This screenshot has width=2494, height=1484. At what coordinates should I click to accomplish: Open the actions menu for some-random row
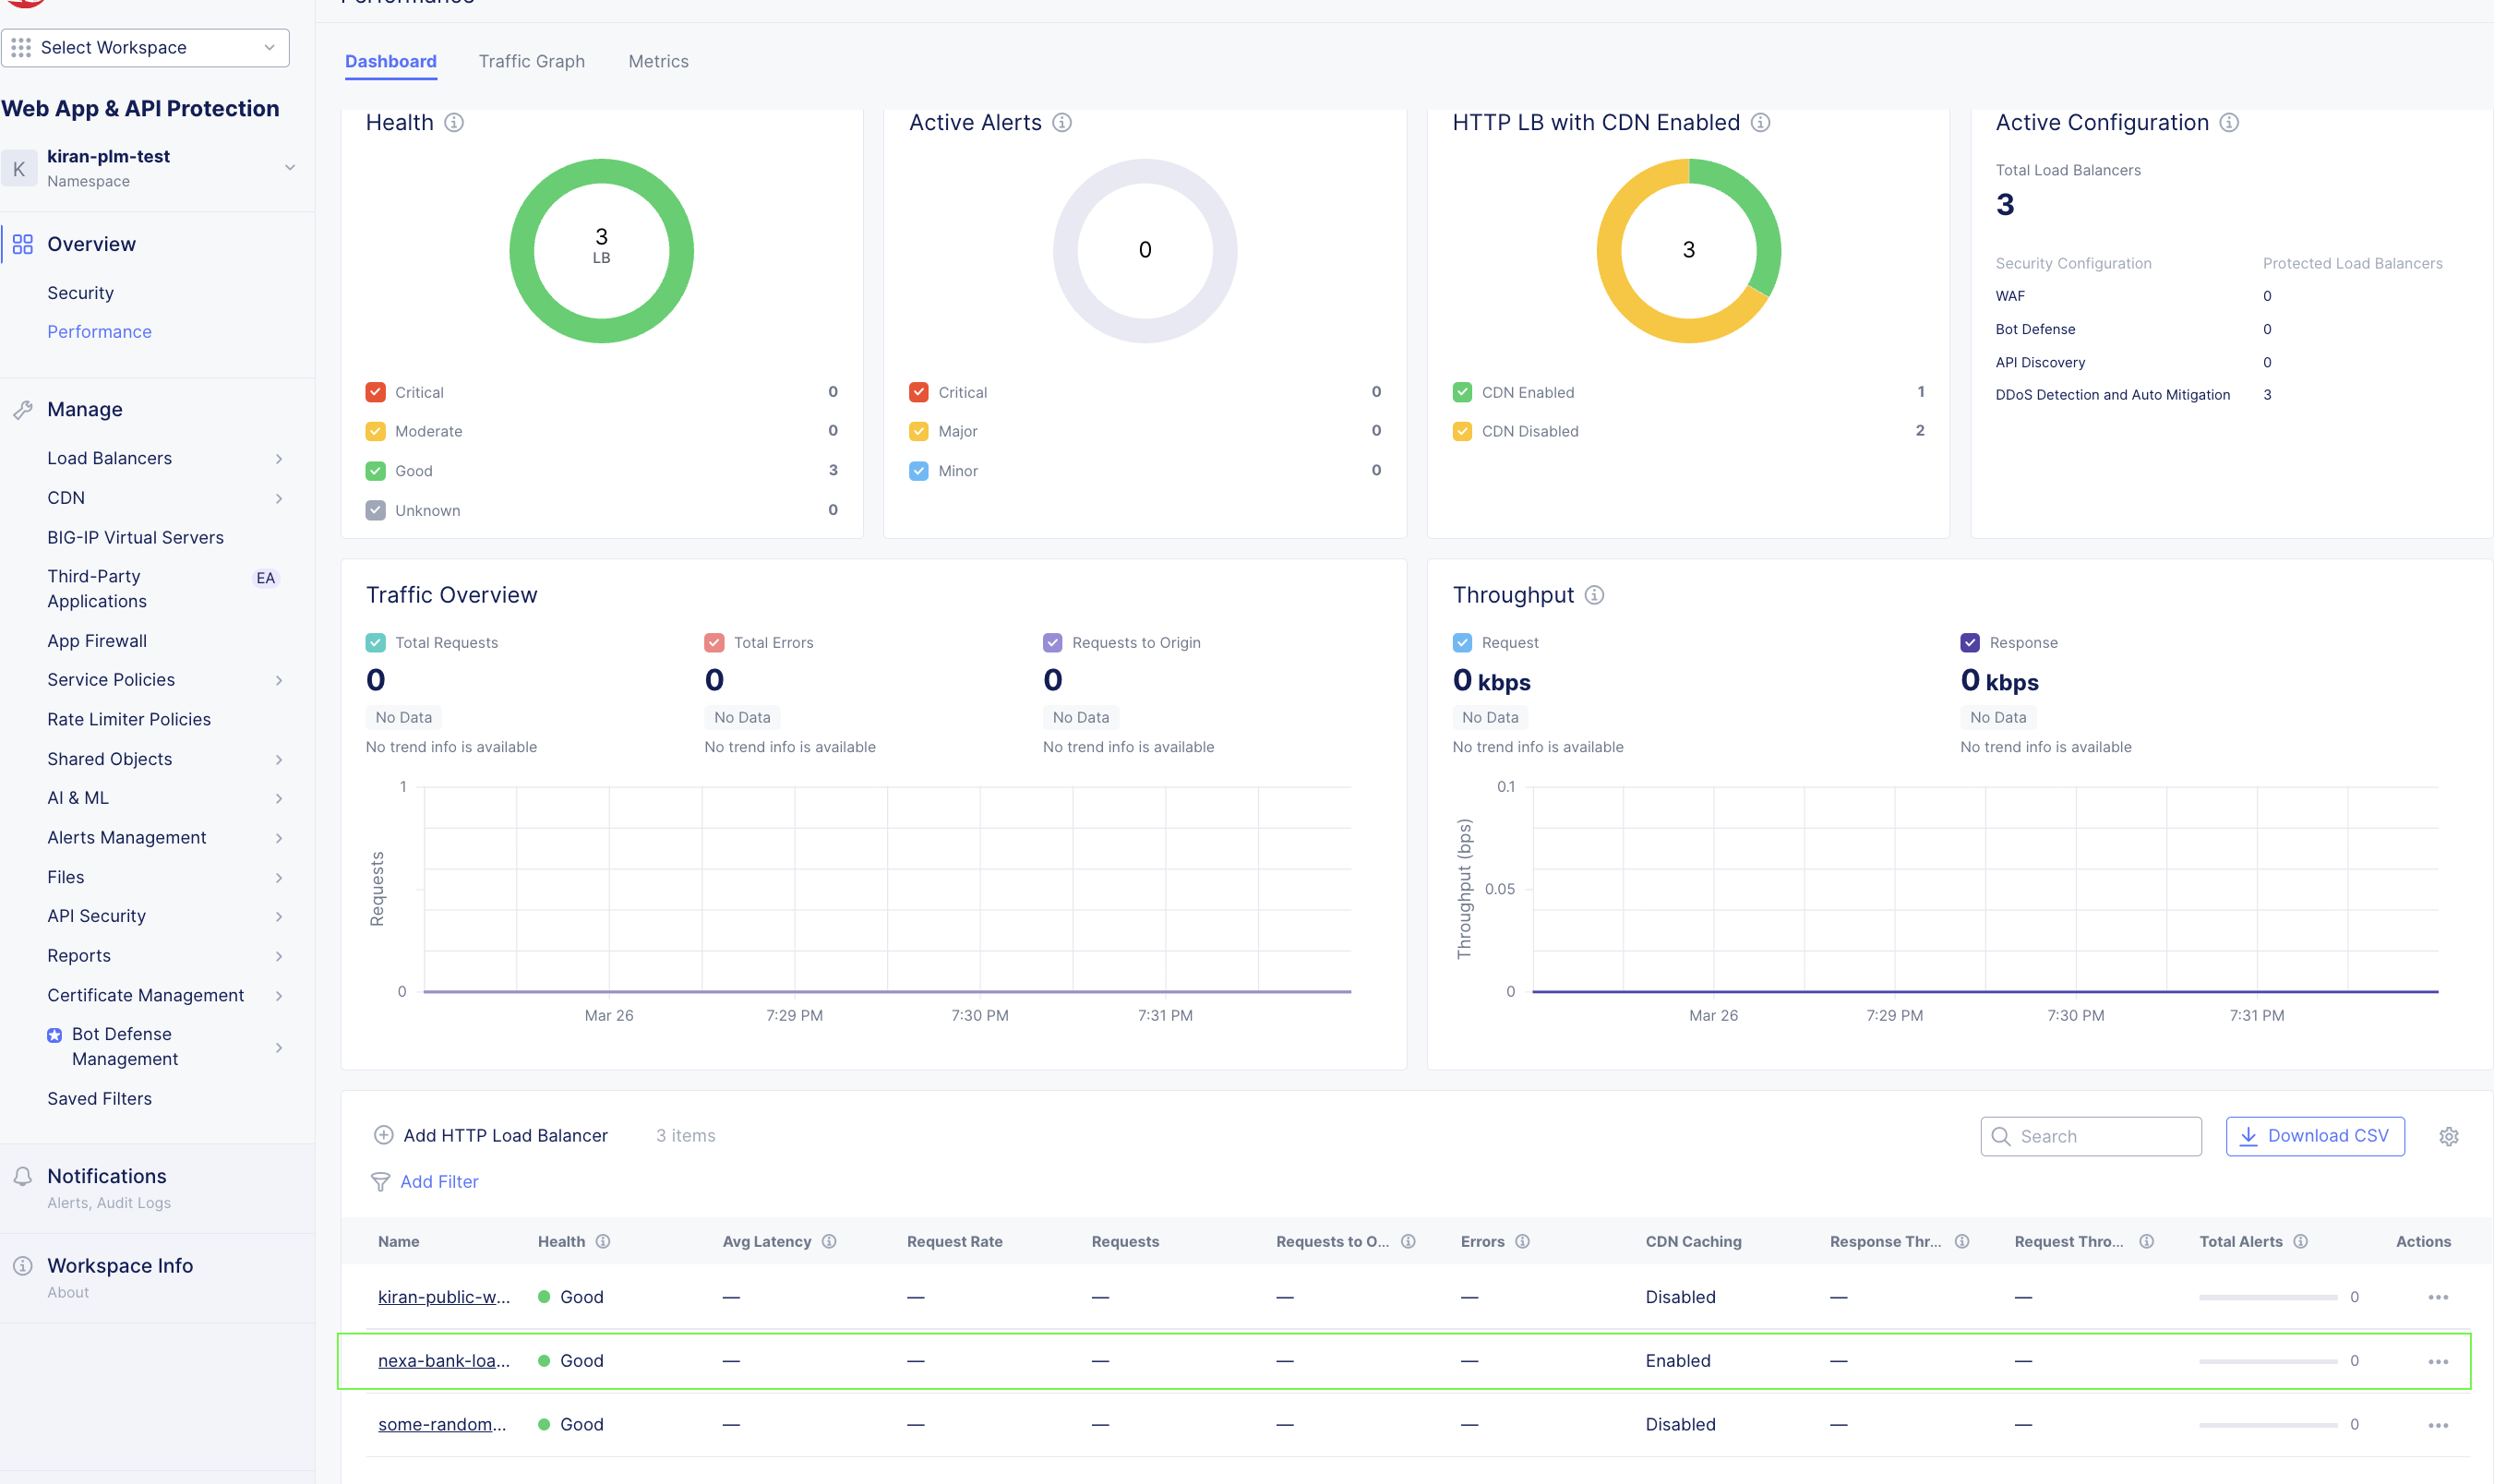click(2438, 1424)
